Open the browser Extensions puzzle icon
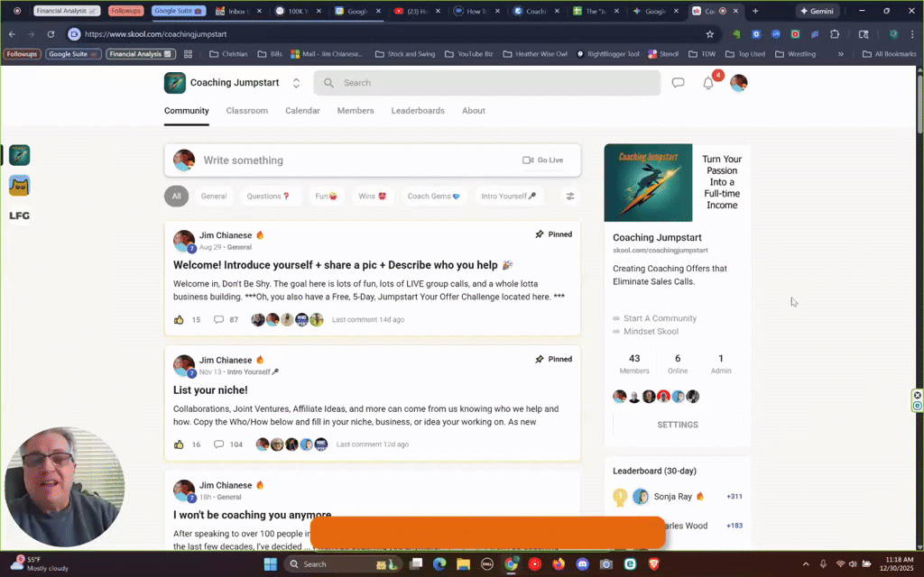 click(835, 34)
